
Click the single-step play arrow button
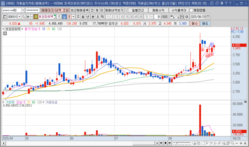point(157,143)
